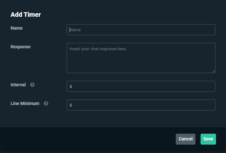Click the Line Minimum number field
Image resolution: width=226 pixels, height=153 pixels.
[x=141, y=105]
